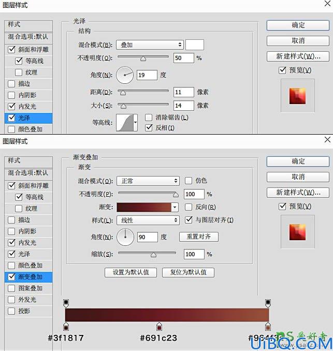Image resolution: width=333 pixels, height=351 pixels.
Task: Open the white color swatch beside 叠加 blend mode
Action: click(195, 45)
